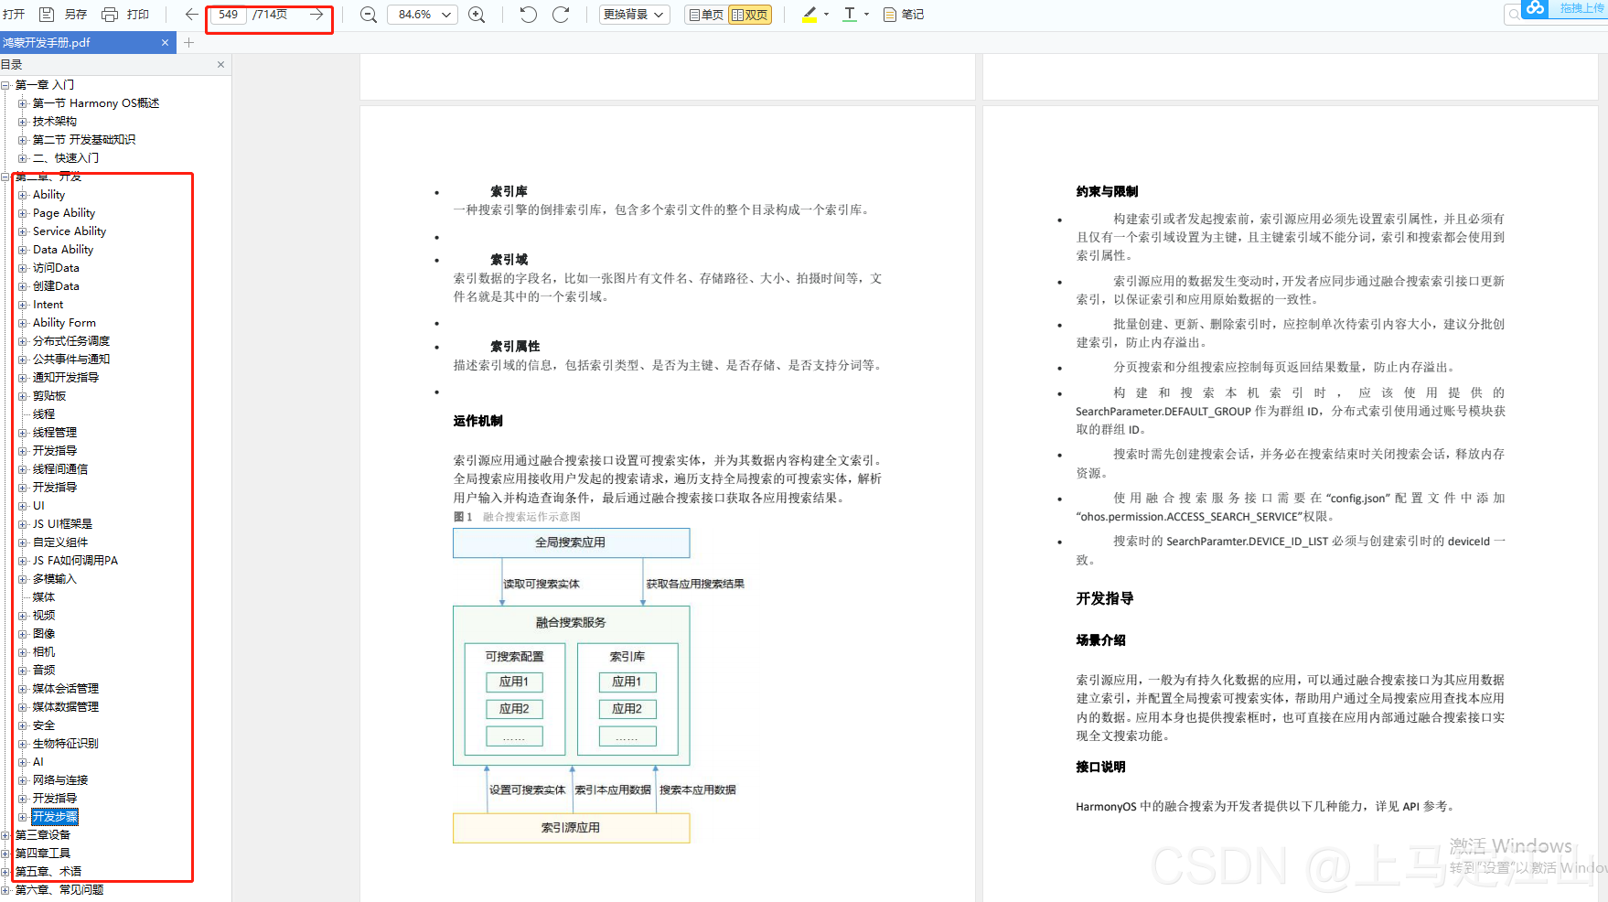The image size is (1608, 902).
Task: Select 媒体会话管理 outline entry
Action: pyautogui.click(x=66, y=689)
